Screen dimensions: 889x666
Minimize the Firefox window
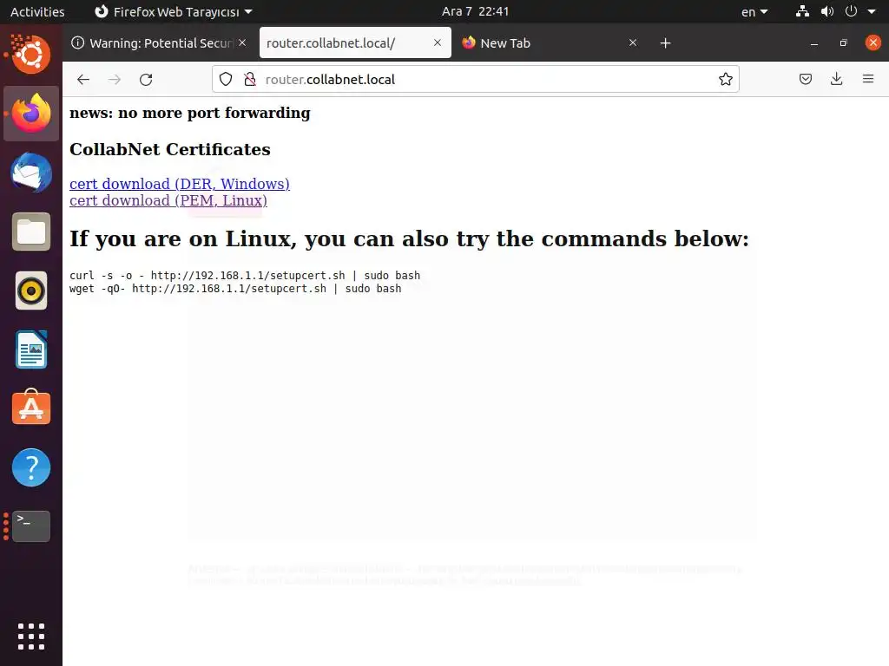814,43
